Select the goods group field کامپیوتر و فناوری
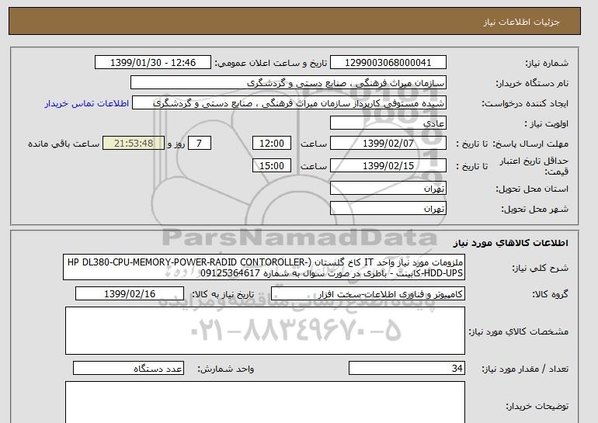Image resolution: width=598 pixels, height=423 pixels. coord(367,294)
